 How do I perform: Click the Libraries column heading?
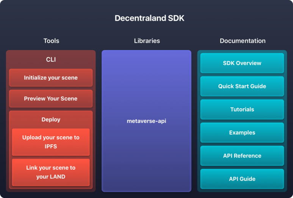147,41
